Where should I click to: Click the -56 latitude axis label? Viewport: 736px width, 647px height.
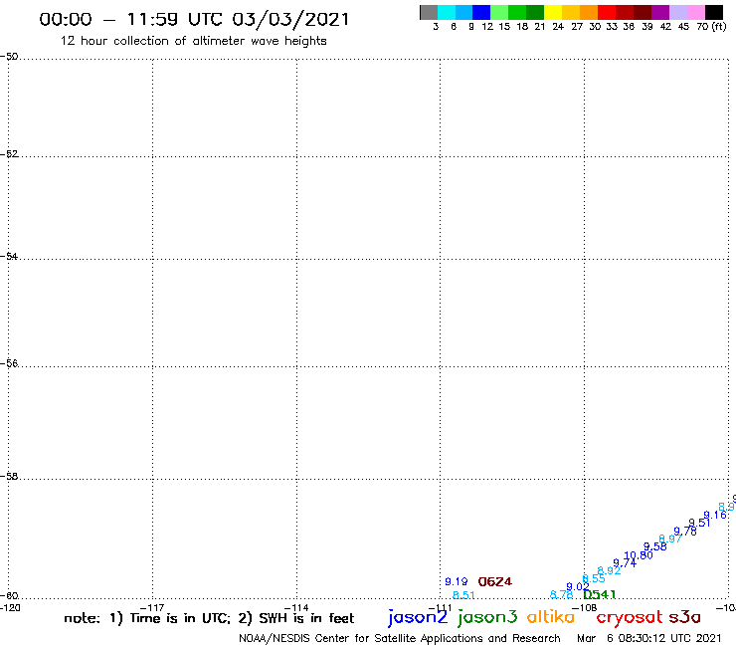pyautogui.click(x=9, y=364)
